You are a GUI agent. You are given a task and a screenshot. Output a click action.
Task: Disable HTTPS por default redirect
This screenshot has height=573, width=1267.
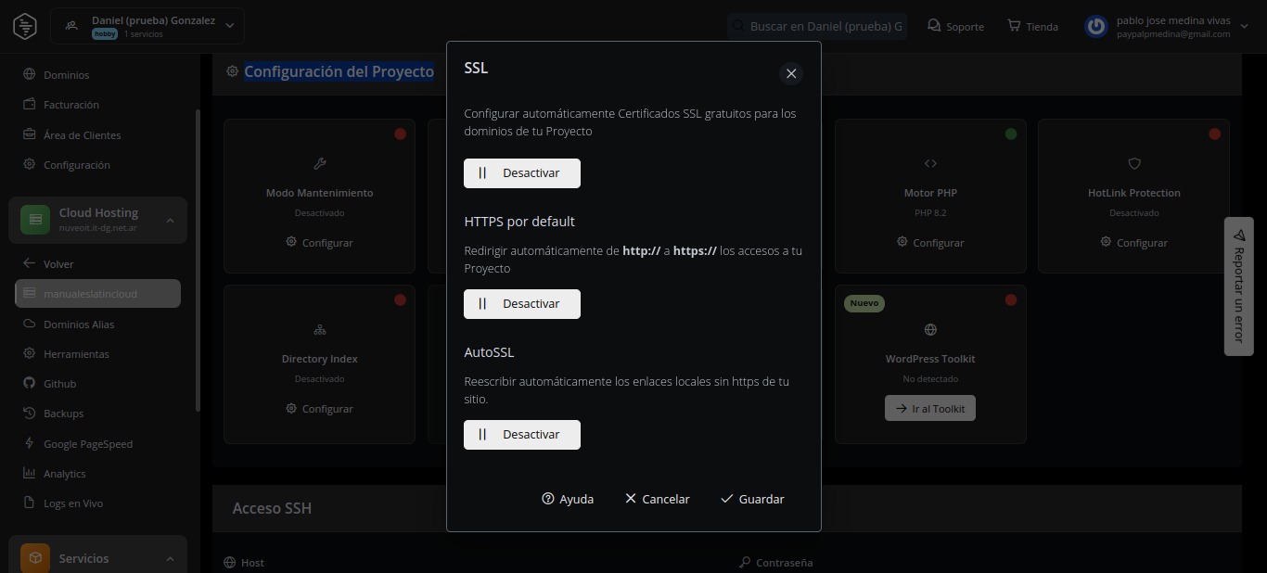[x=522, y=304]
